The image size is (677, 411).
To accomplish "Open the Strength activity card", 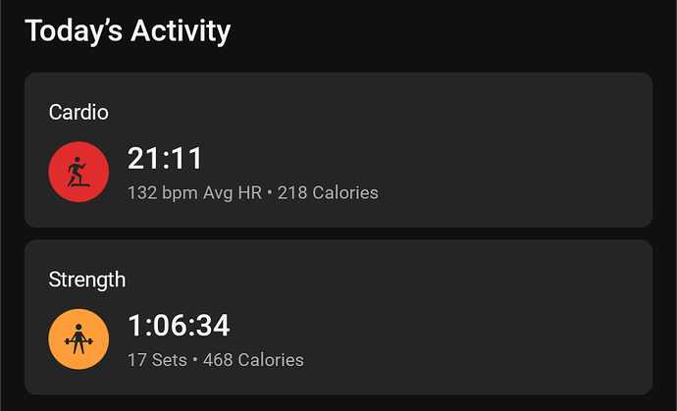I will (338, 317).
